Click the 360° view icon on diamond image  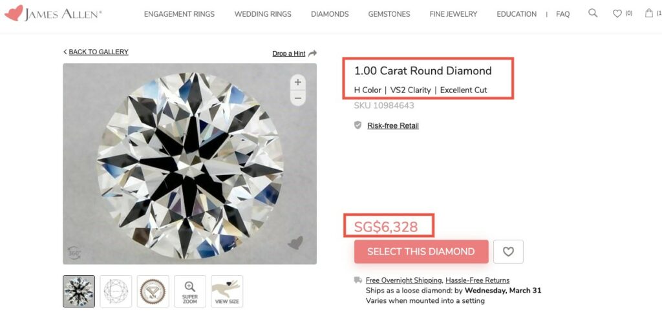pos(74,253)
